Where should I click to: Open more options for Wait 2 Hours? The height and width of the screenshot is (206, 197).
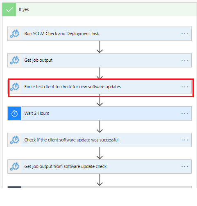pyautogui.click(x=185, y=113)
